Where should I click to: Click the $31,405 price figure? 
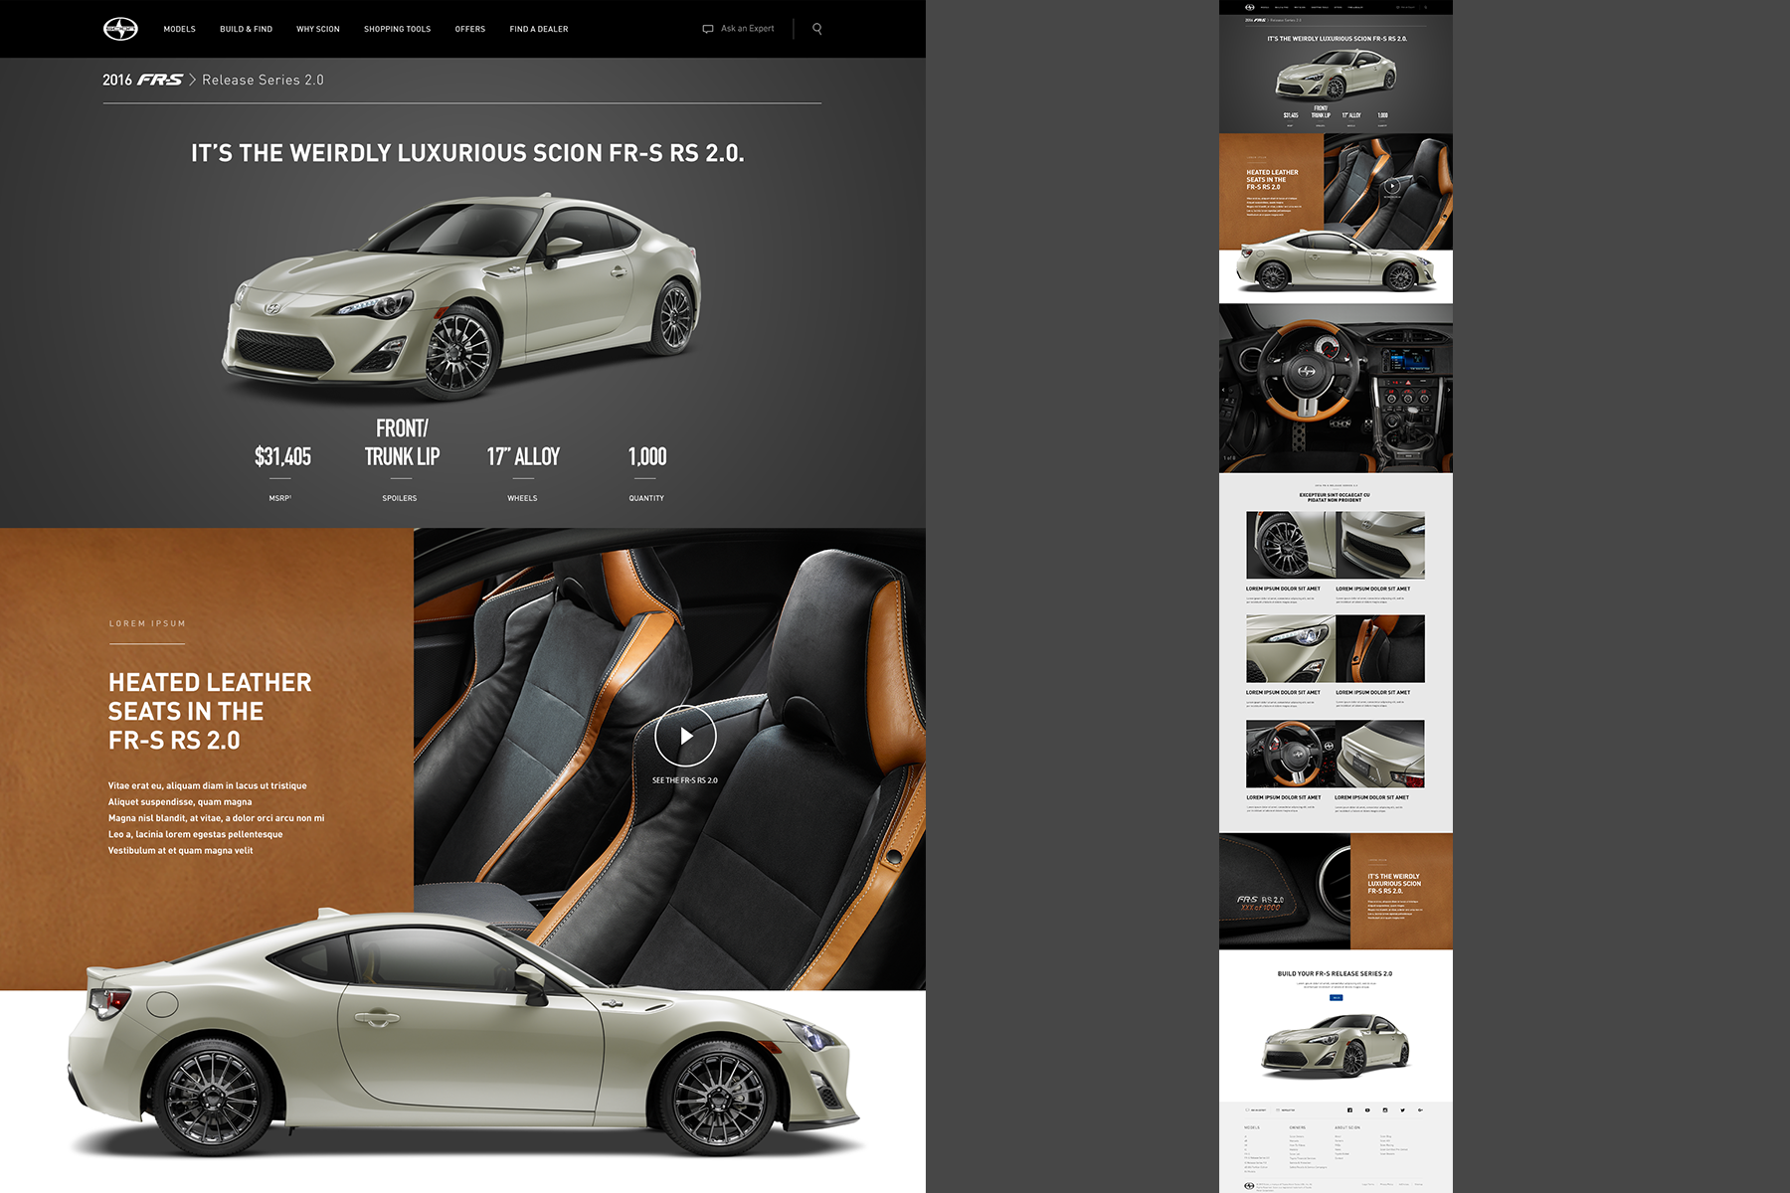[x=282, y=456]
